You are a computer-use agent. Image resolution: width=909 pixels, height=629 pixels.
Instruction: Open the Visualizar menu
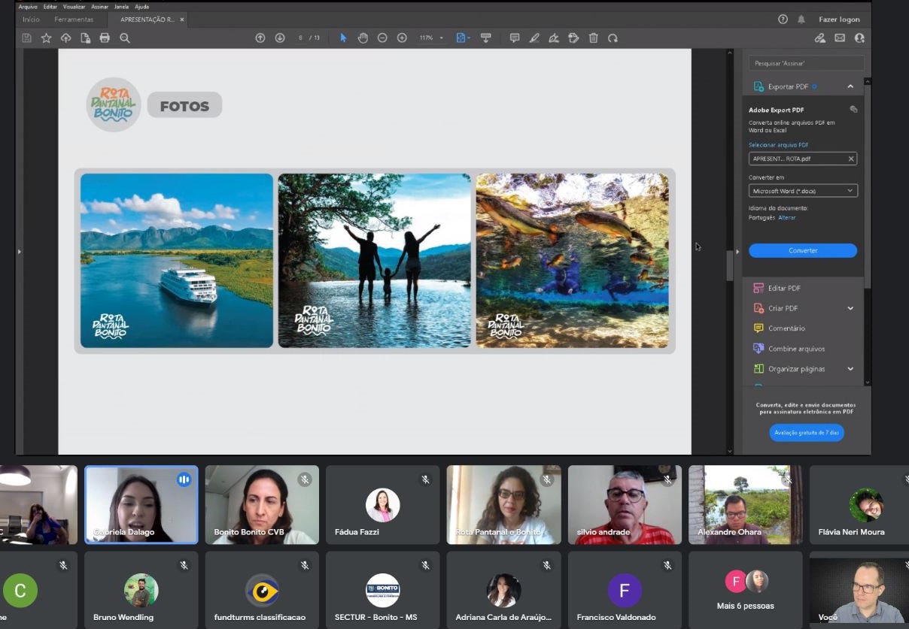tap(74, 7)
